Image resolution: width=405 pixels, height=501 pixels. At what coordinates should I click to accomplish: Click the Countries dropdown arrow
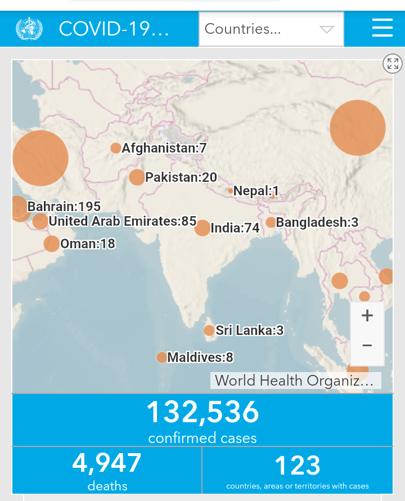pos(327,30)
